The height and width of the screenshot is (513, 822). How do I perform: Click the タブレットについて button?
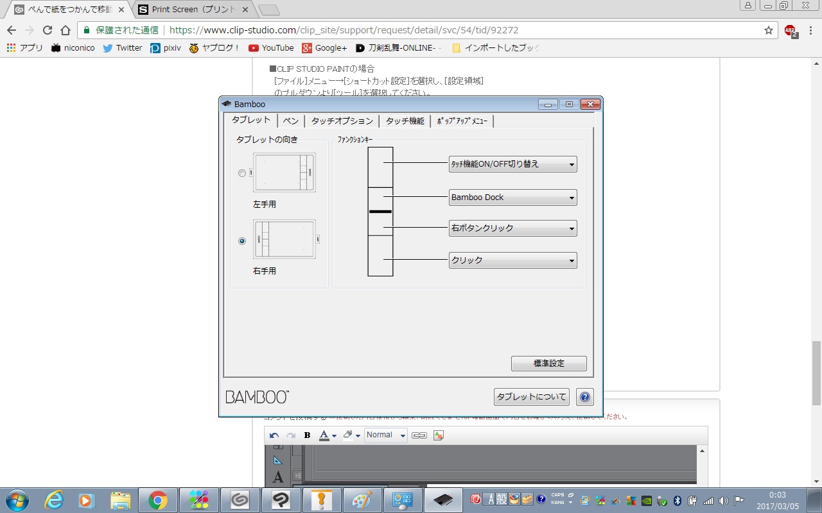pos(532,397)
